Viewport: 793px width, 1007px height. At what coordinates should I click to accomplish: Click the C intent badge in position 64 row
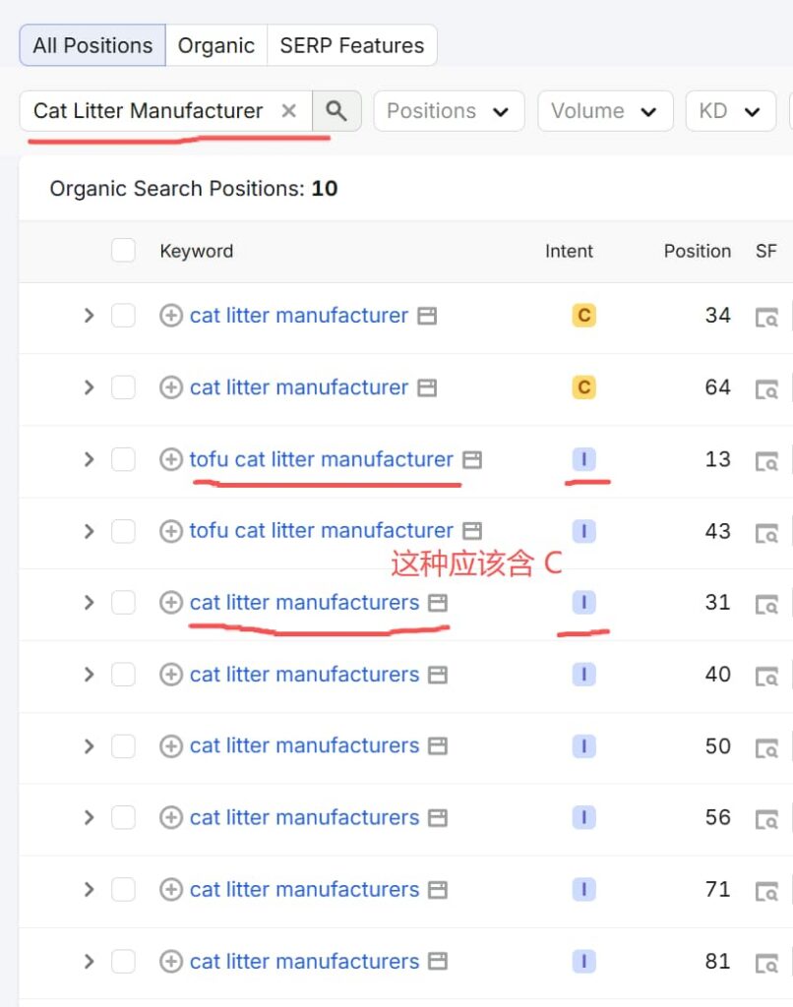(584, 387)
